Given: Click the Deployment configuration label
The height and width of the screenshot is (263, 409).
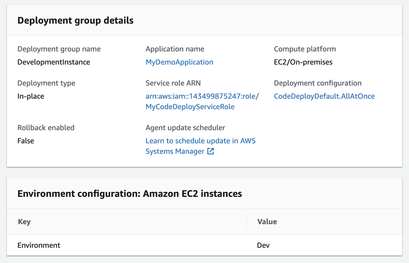Looking at the screenshot, I should tap(318, 83).
